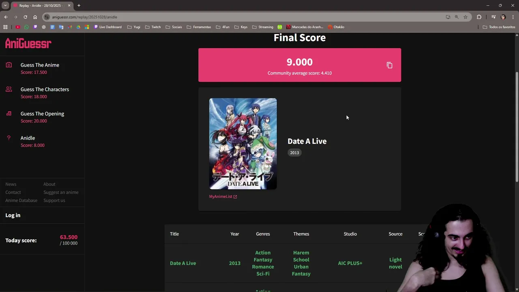
Task: Open the Support us link
Action: click(54, 200)
